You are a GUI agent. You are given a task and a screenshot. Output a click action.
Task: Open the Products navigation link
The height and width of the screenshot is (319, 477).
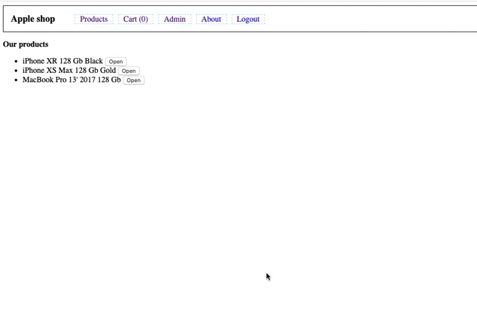click(x=94, y=19)
